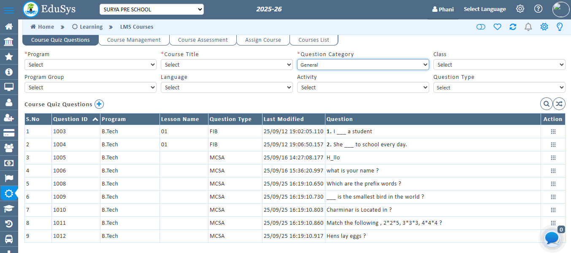
Task: Switch to the Course Management tab
Action: [x=134, y=40]
